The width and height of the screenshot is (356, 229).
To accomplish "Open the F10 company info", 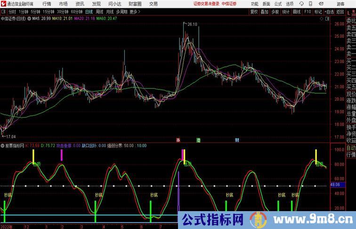I will (307, 12).
